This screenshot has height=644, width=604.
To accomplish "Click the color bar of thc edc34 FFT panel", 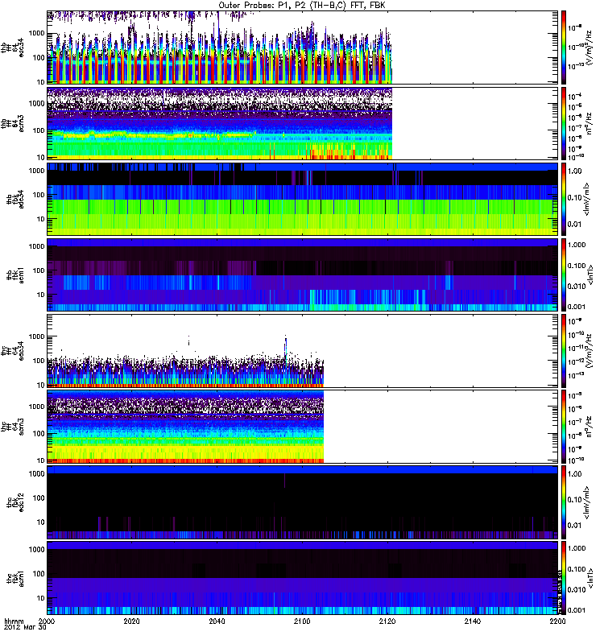I will point(564,350).
